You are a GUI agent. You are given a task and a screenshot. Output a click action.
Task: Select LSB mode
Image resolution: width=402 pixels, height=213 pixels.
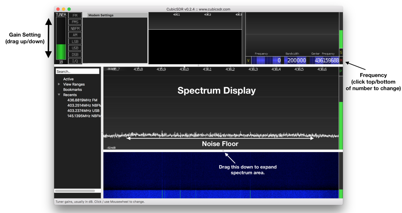tap(75, 41)
